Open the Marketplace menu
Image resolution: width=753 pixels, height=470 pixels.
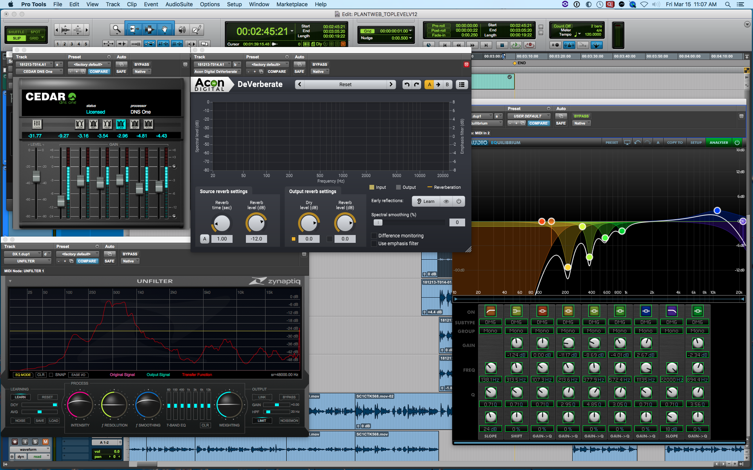(292, 4)
